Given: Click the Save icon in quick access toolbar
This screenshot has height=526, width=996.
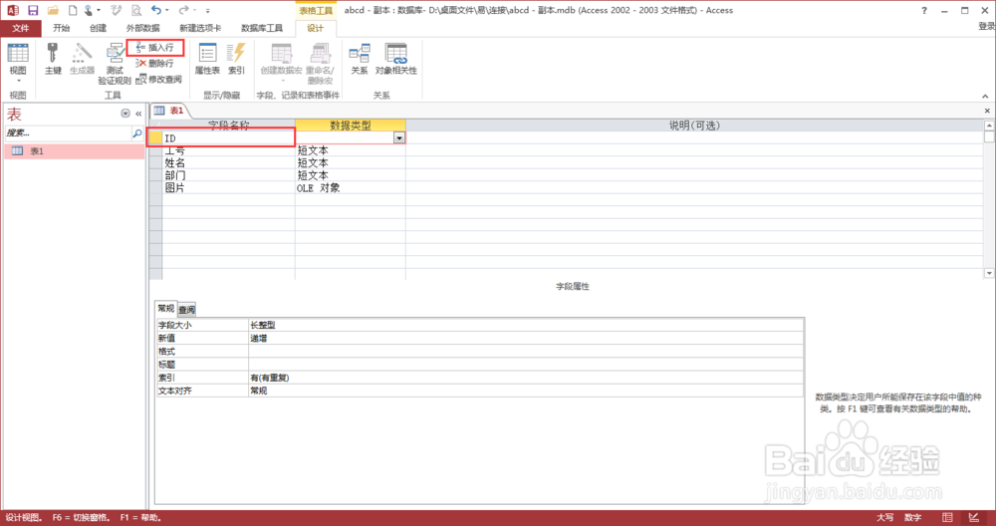Looking at the screenshot, I should (x=33, y=10).
